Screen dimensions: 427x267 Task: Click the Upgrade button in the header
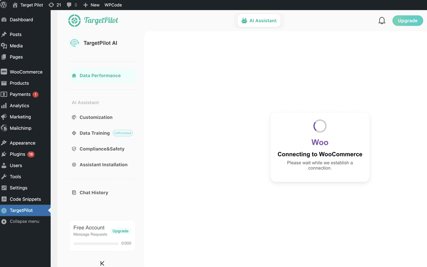[x=408, y=21]
